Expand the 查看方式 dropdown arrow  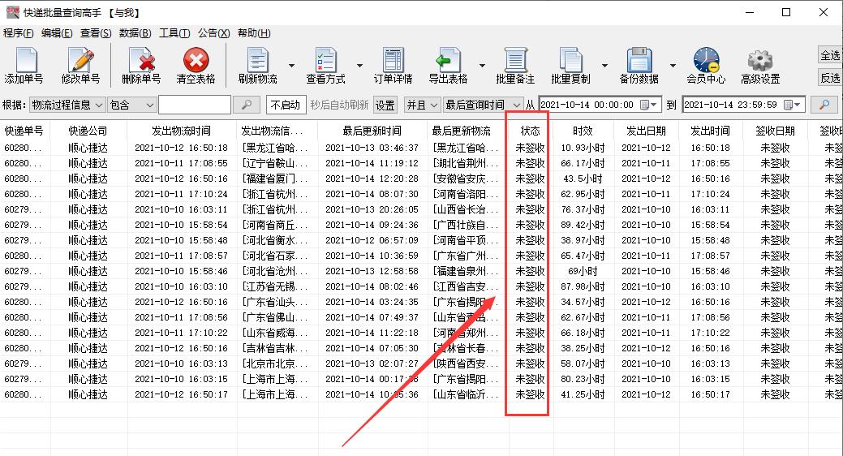coord(359,66)
